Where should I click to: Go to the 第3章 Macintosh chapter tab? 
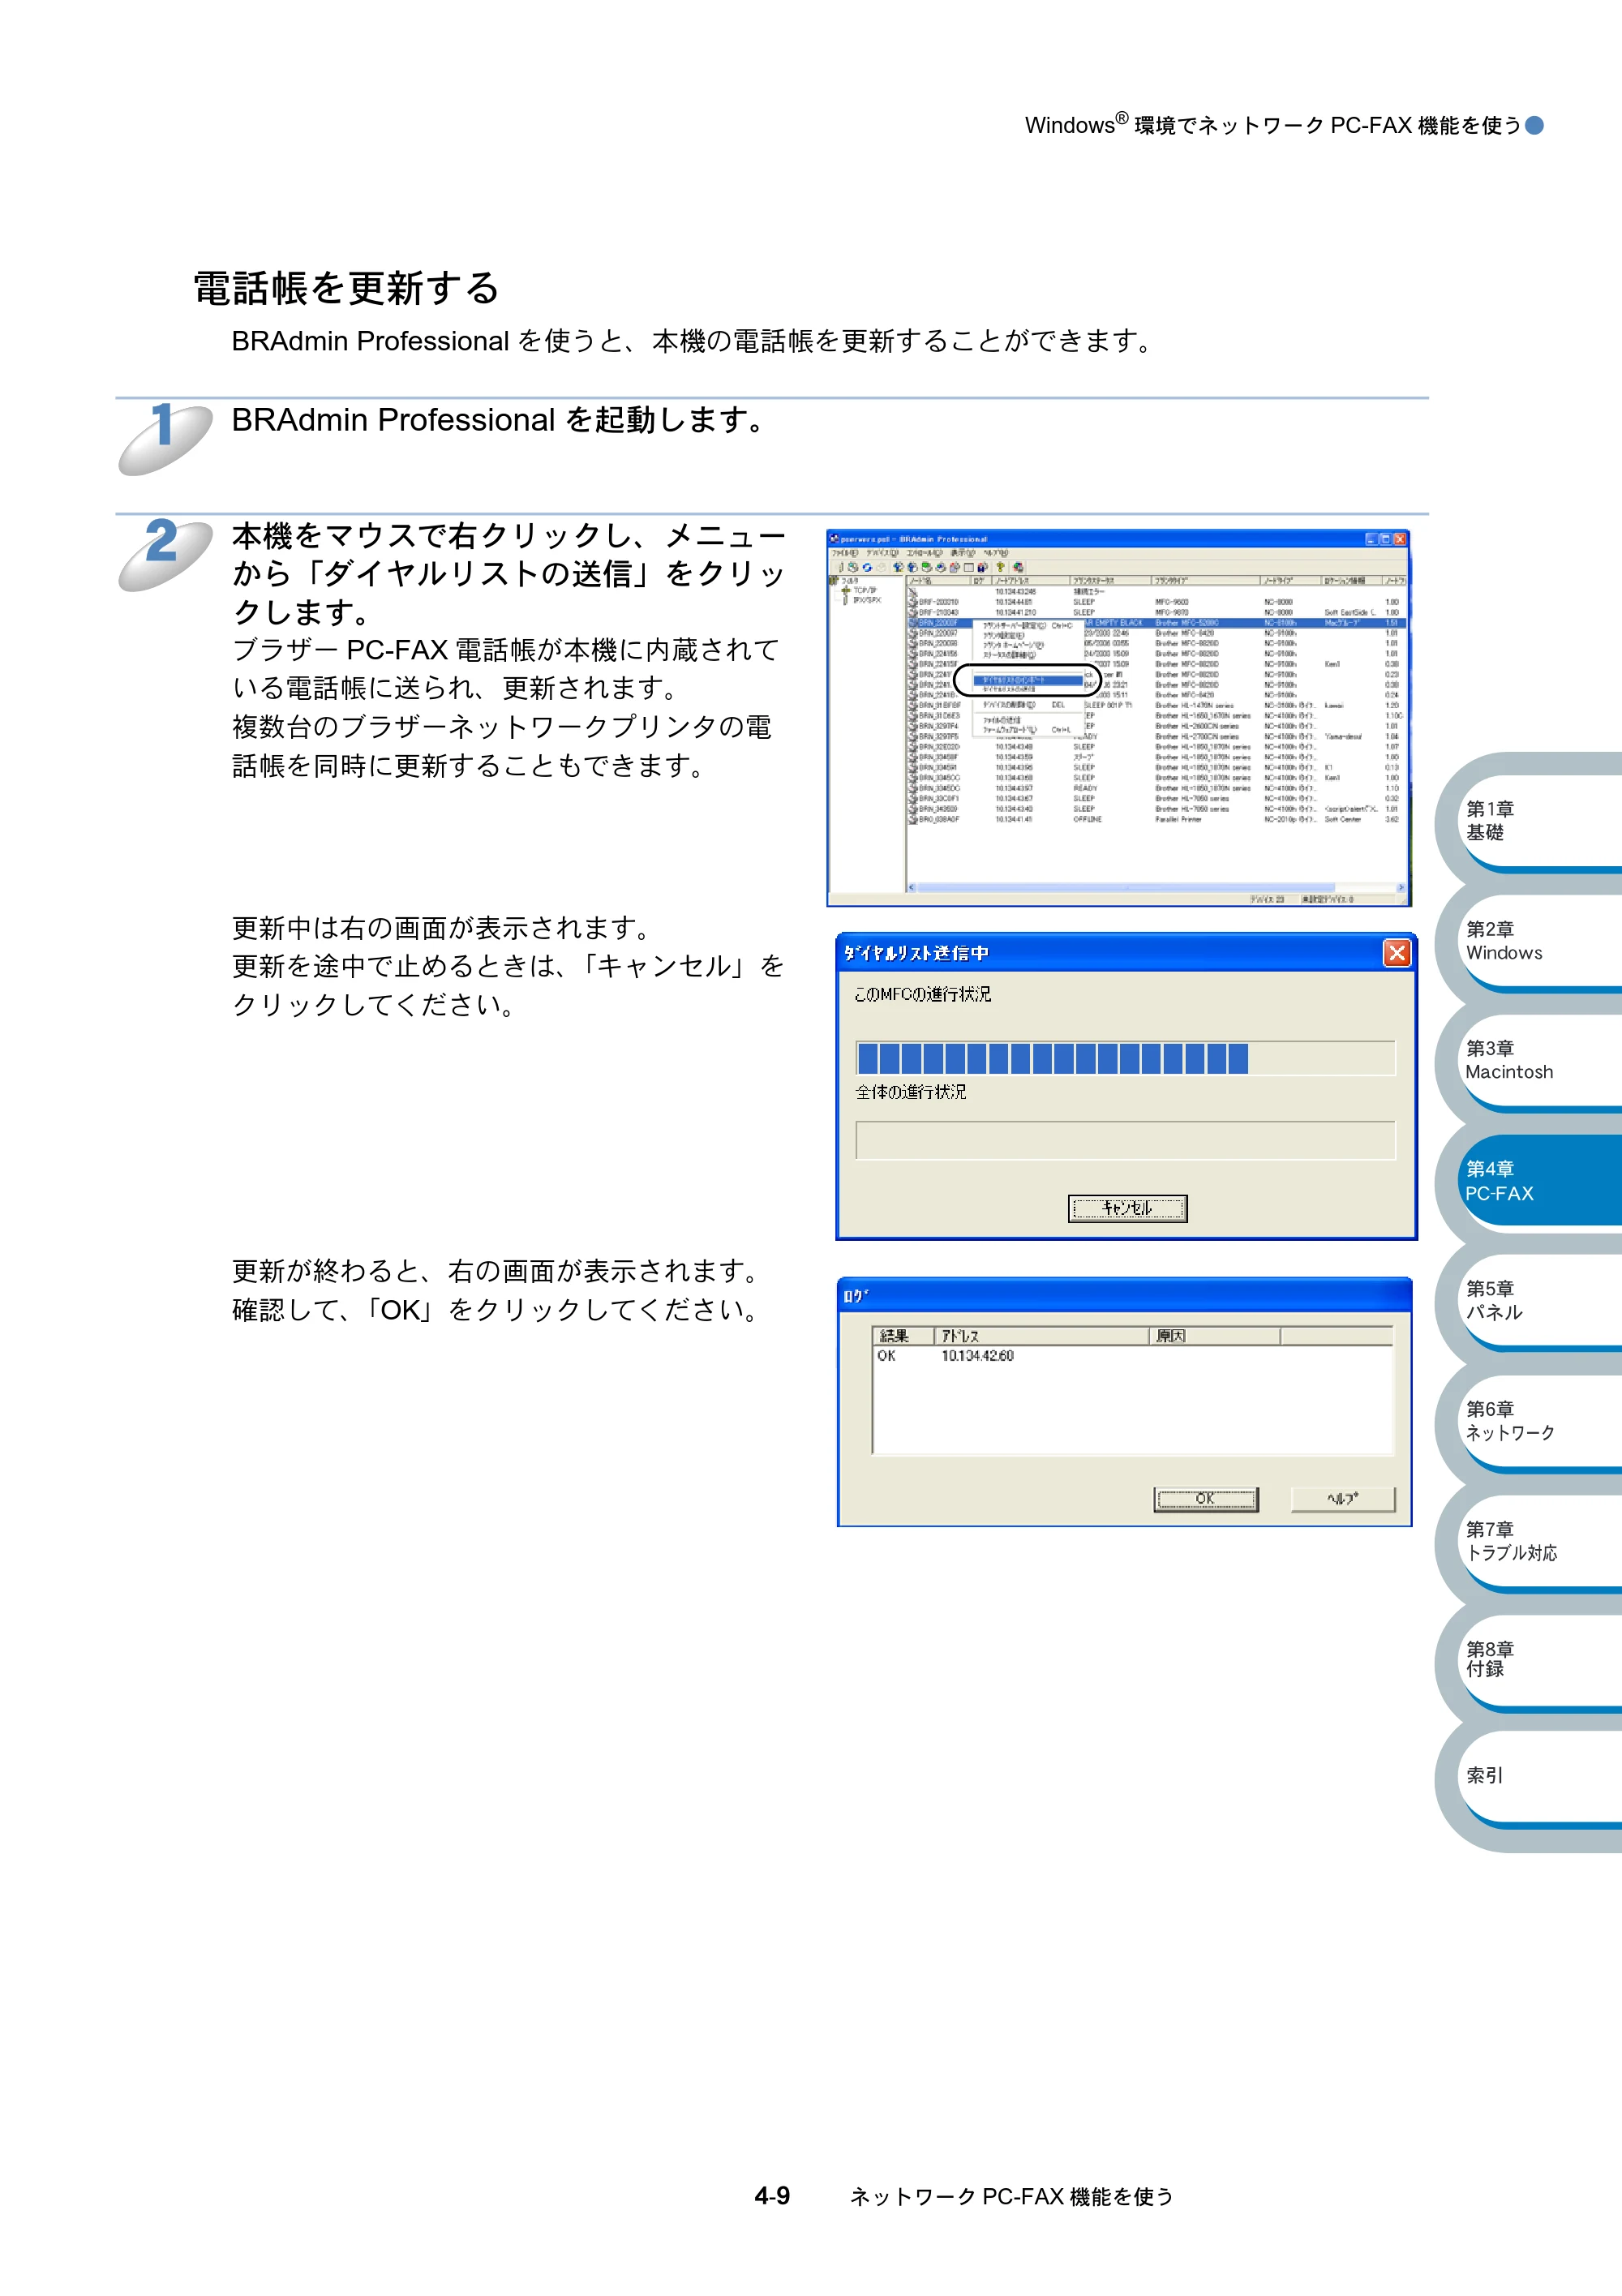coord(1540,1060)
